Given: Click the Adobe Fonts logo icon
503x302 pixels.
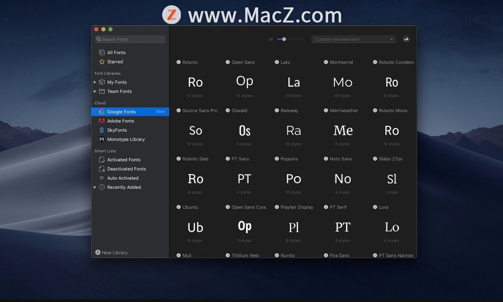Looking at the screenshot, I should pos(102,121).
